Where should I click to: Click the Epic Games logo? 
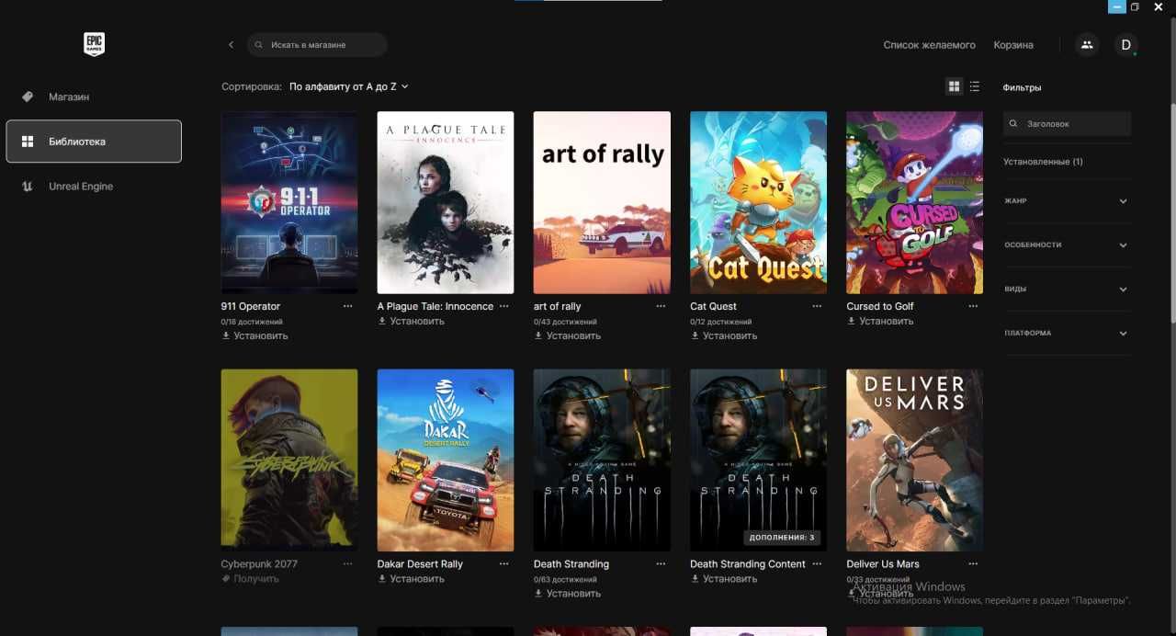(x=94, y=44)
